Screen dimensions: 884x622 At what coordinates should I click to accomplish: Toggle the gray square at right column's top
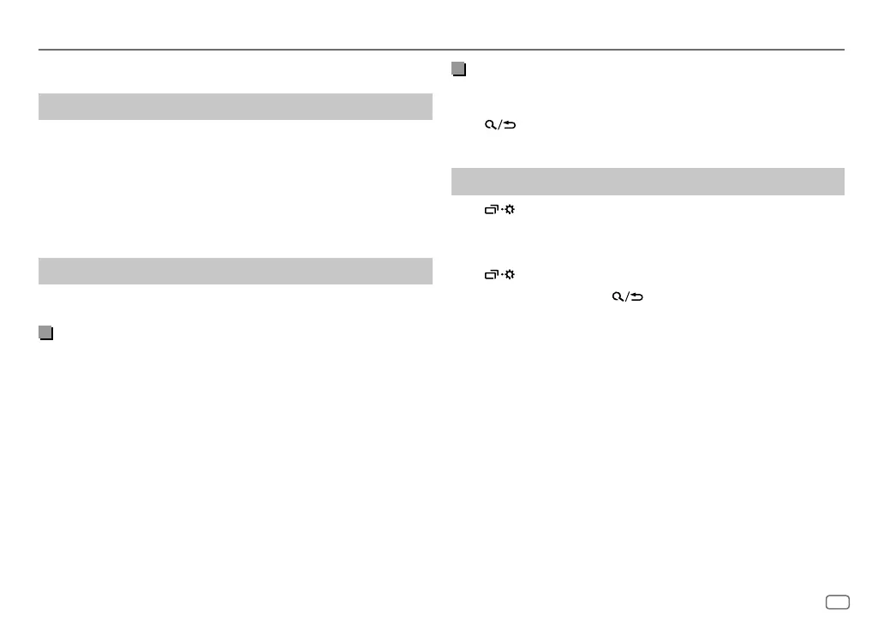coord(458,70)
